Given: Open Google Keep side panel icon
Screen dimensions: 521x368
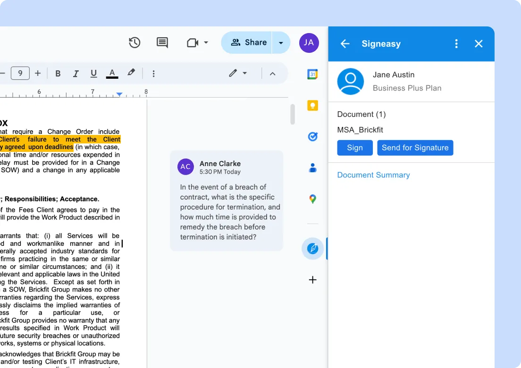Looking at the screenshot, I should (313, 106).
